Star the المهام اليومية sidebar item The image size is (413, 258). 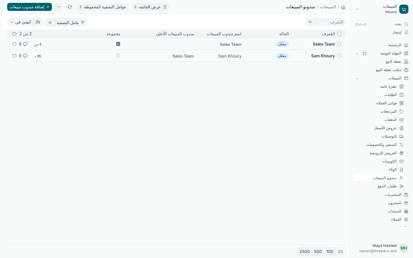point(365,53)
